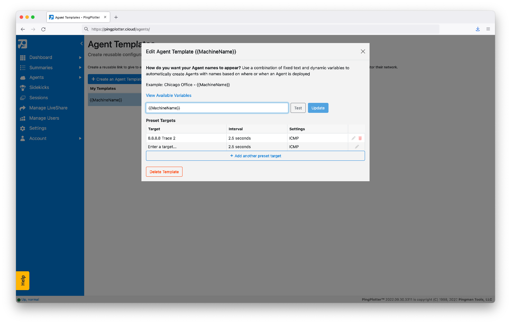Screen dimensions: 511x324
Task: Click the browser forward arrow
Action: coord(33,29)
